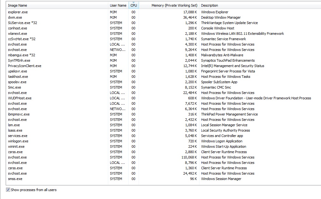This screenshot has height=199, width=321.
Task: Click the Malwarebytes Anti-Malware description
Action: 222,55
